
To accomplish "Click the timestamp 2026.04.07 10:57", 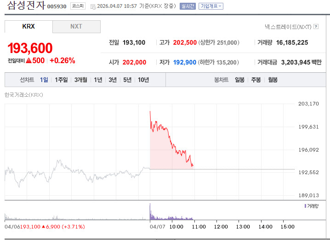I will pos(117,6).
